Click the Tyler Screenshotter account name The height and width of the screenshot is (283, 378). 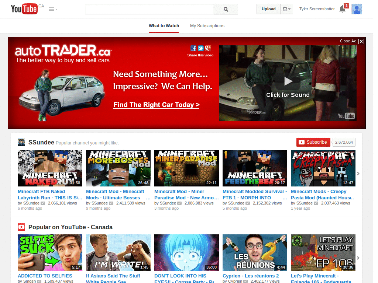317,9
